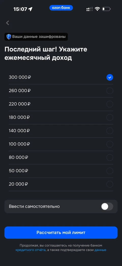Select the 260 000 ₽ income radio
Image resolution: width=122 pixels, height=266 pixels.
click(110, 91)
